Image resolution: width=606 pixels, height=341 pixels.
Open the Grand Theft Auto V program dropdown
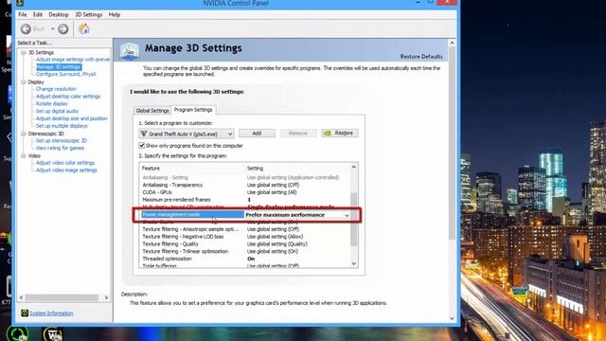point(187,134)
